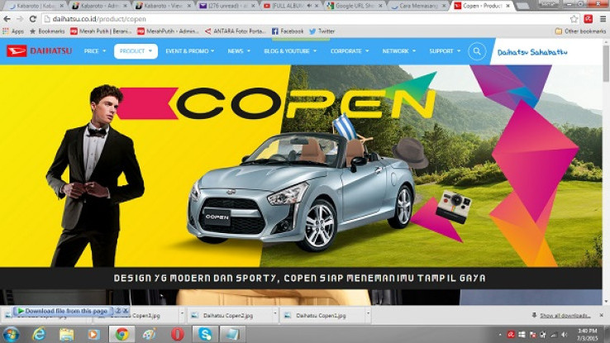Click the Daihatsu logo in the site header
The width and height of the screenshot is (610, 343).
point(40,51)
